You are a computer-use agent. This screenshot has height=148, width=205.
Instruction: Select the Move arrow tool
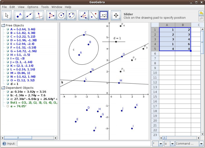(7, 16)
